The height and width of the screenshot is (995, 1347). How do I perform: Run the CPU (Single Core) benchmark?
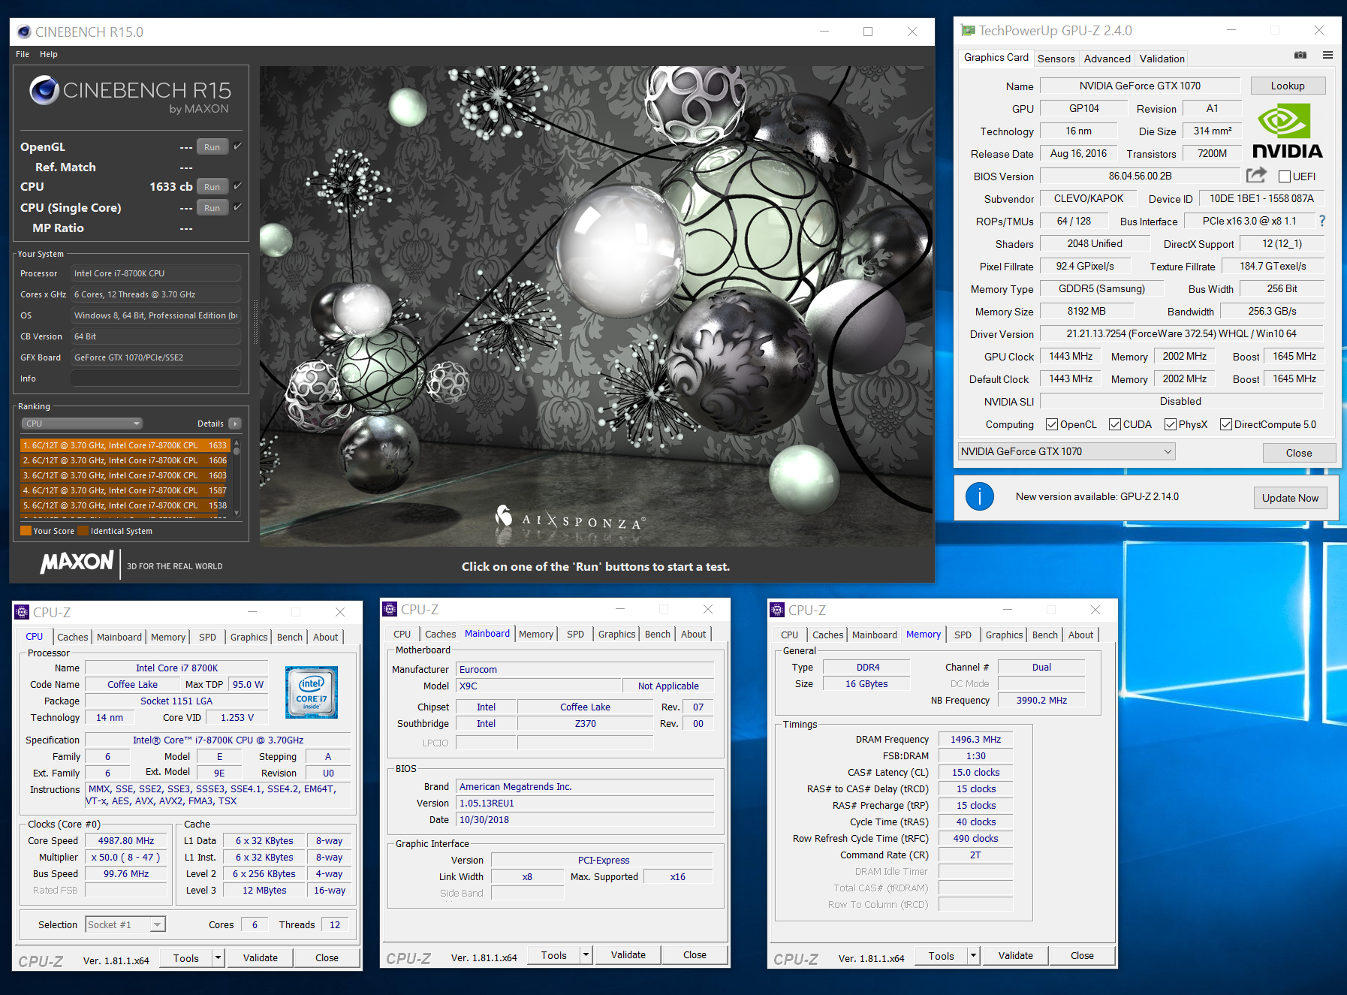pos(212,208)
